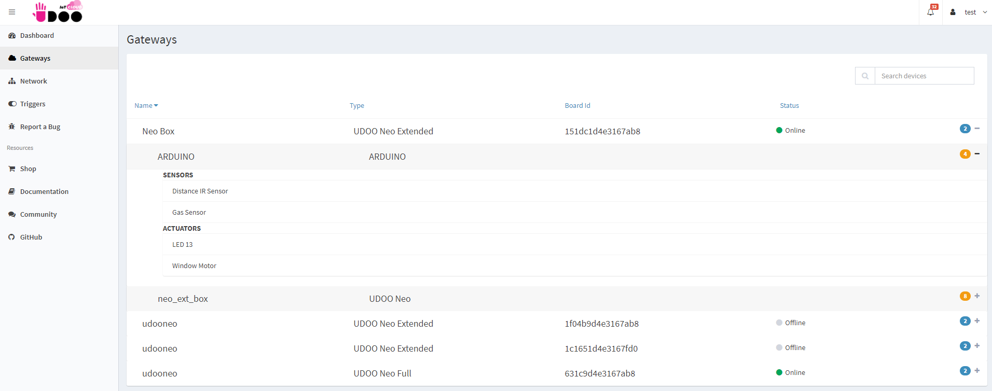Click UDOO Neo Extended type for Neo Box
This screenshot has width=992, height=391.
(x=393, y=131)
